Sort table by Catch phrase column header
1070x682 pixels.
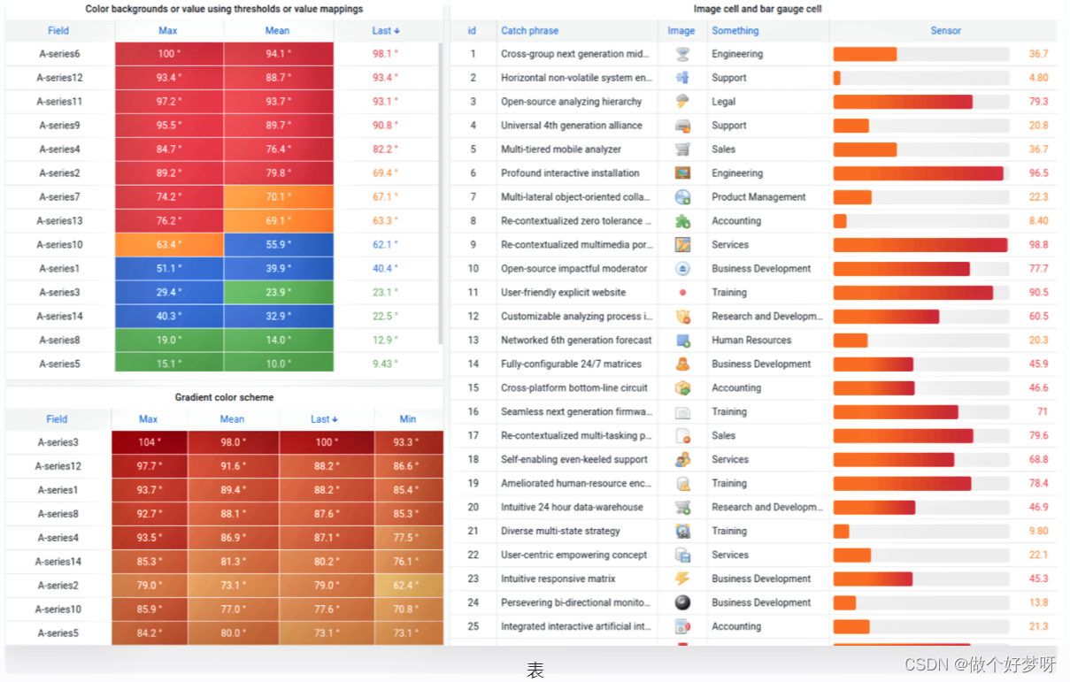coord(529,31)
